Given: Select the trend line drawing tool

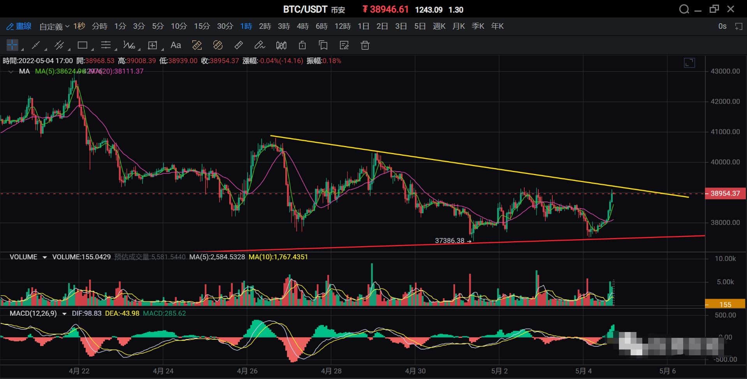Looking at the screenshot, I should coord(35,45).
